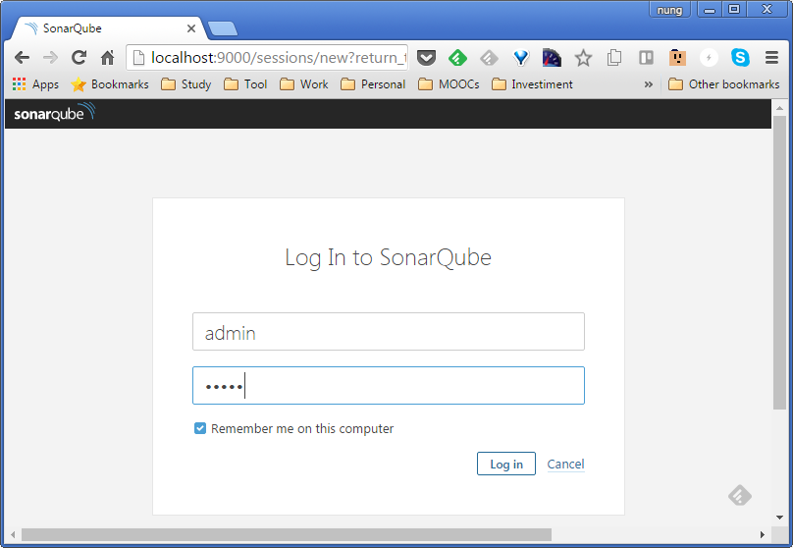Click the nung profile button
793x548 pixels.
pyautogui.click(x=669, y=10)
